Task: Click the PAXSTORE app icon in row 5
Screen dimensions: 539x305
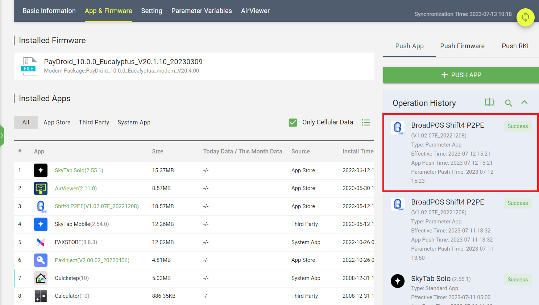Action: coord(41,242)
